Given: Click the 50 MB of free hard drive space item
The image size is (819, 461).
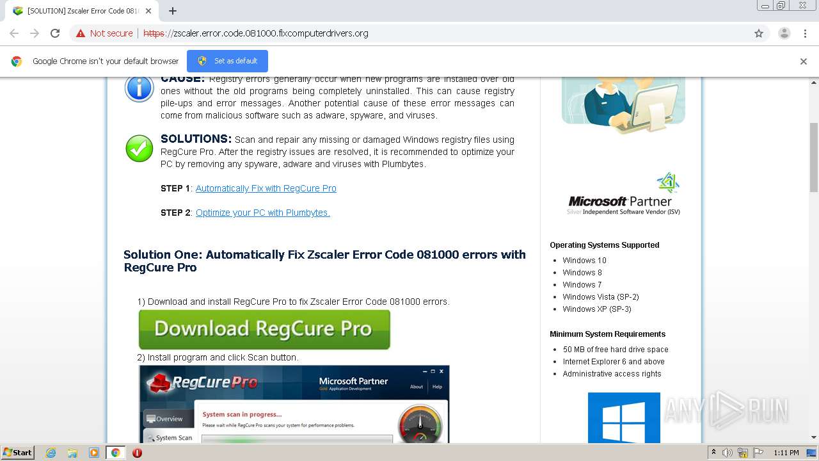Looking at the screenshot, I should [x=616, y=350].
